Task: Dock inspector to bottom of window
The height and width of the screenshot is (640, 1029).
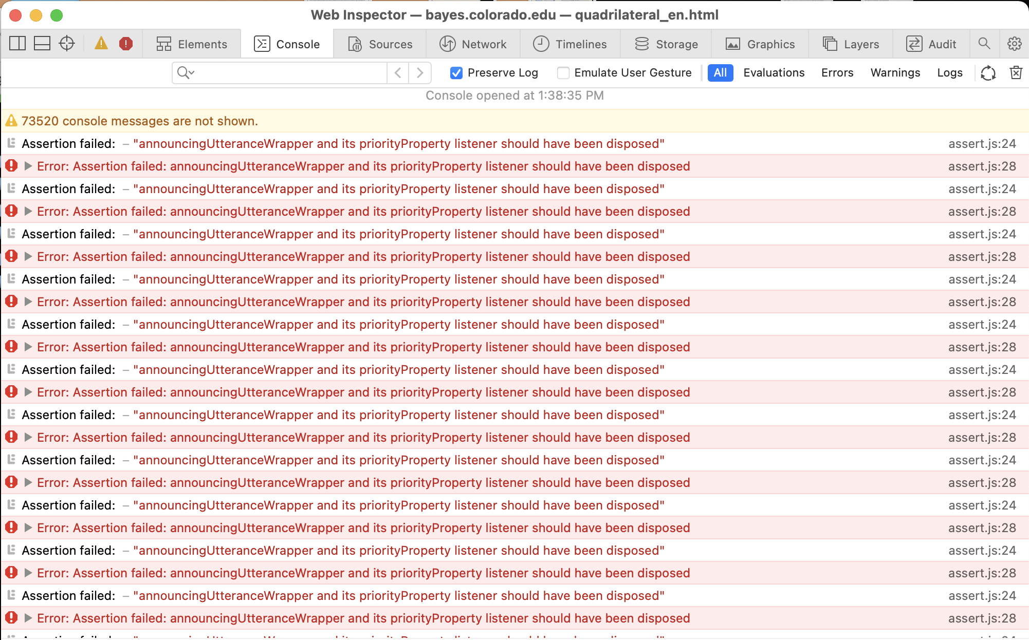Action: click(x=42, y=44)
